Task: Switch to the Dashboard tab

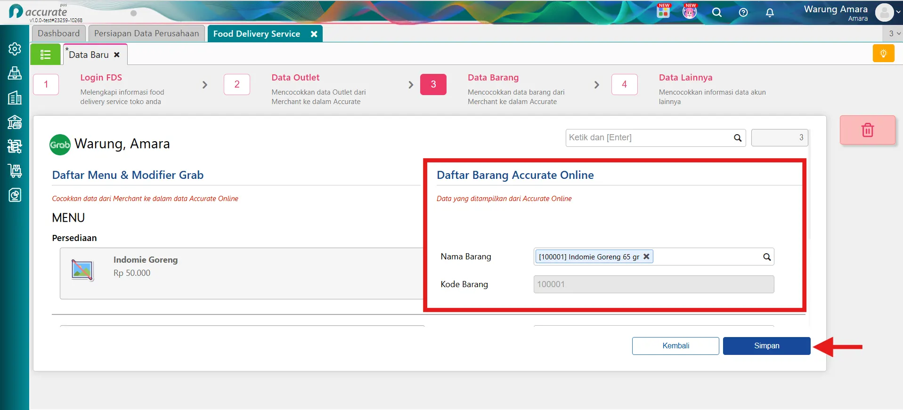Action: click(x=59, y=33)
